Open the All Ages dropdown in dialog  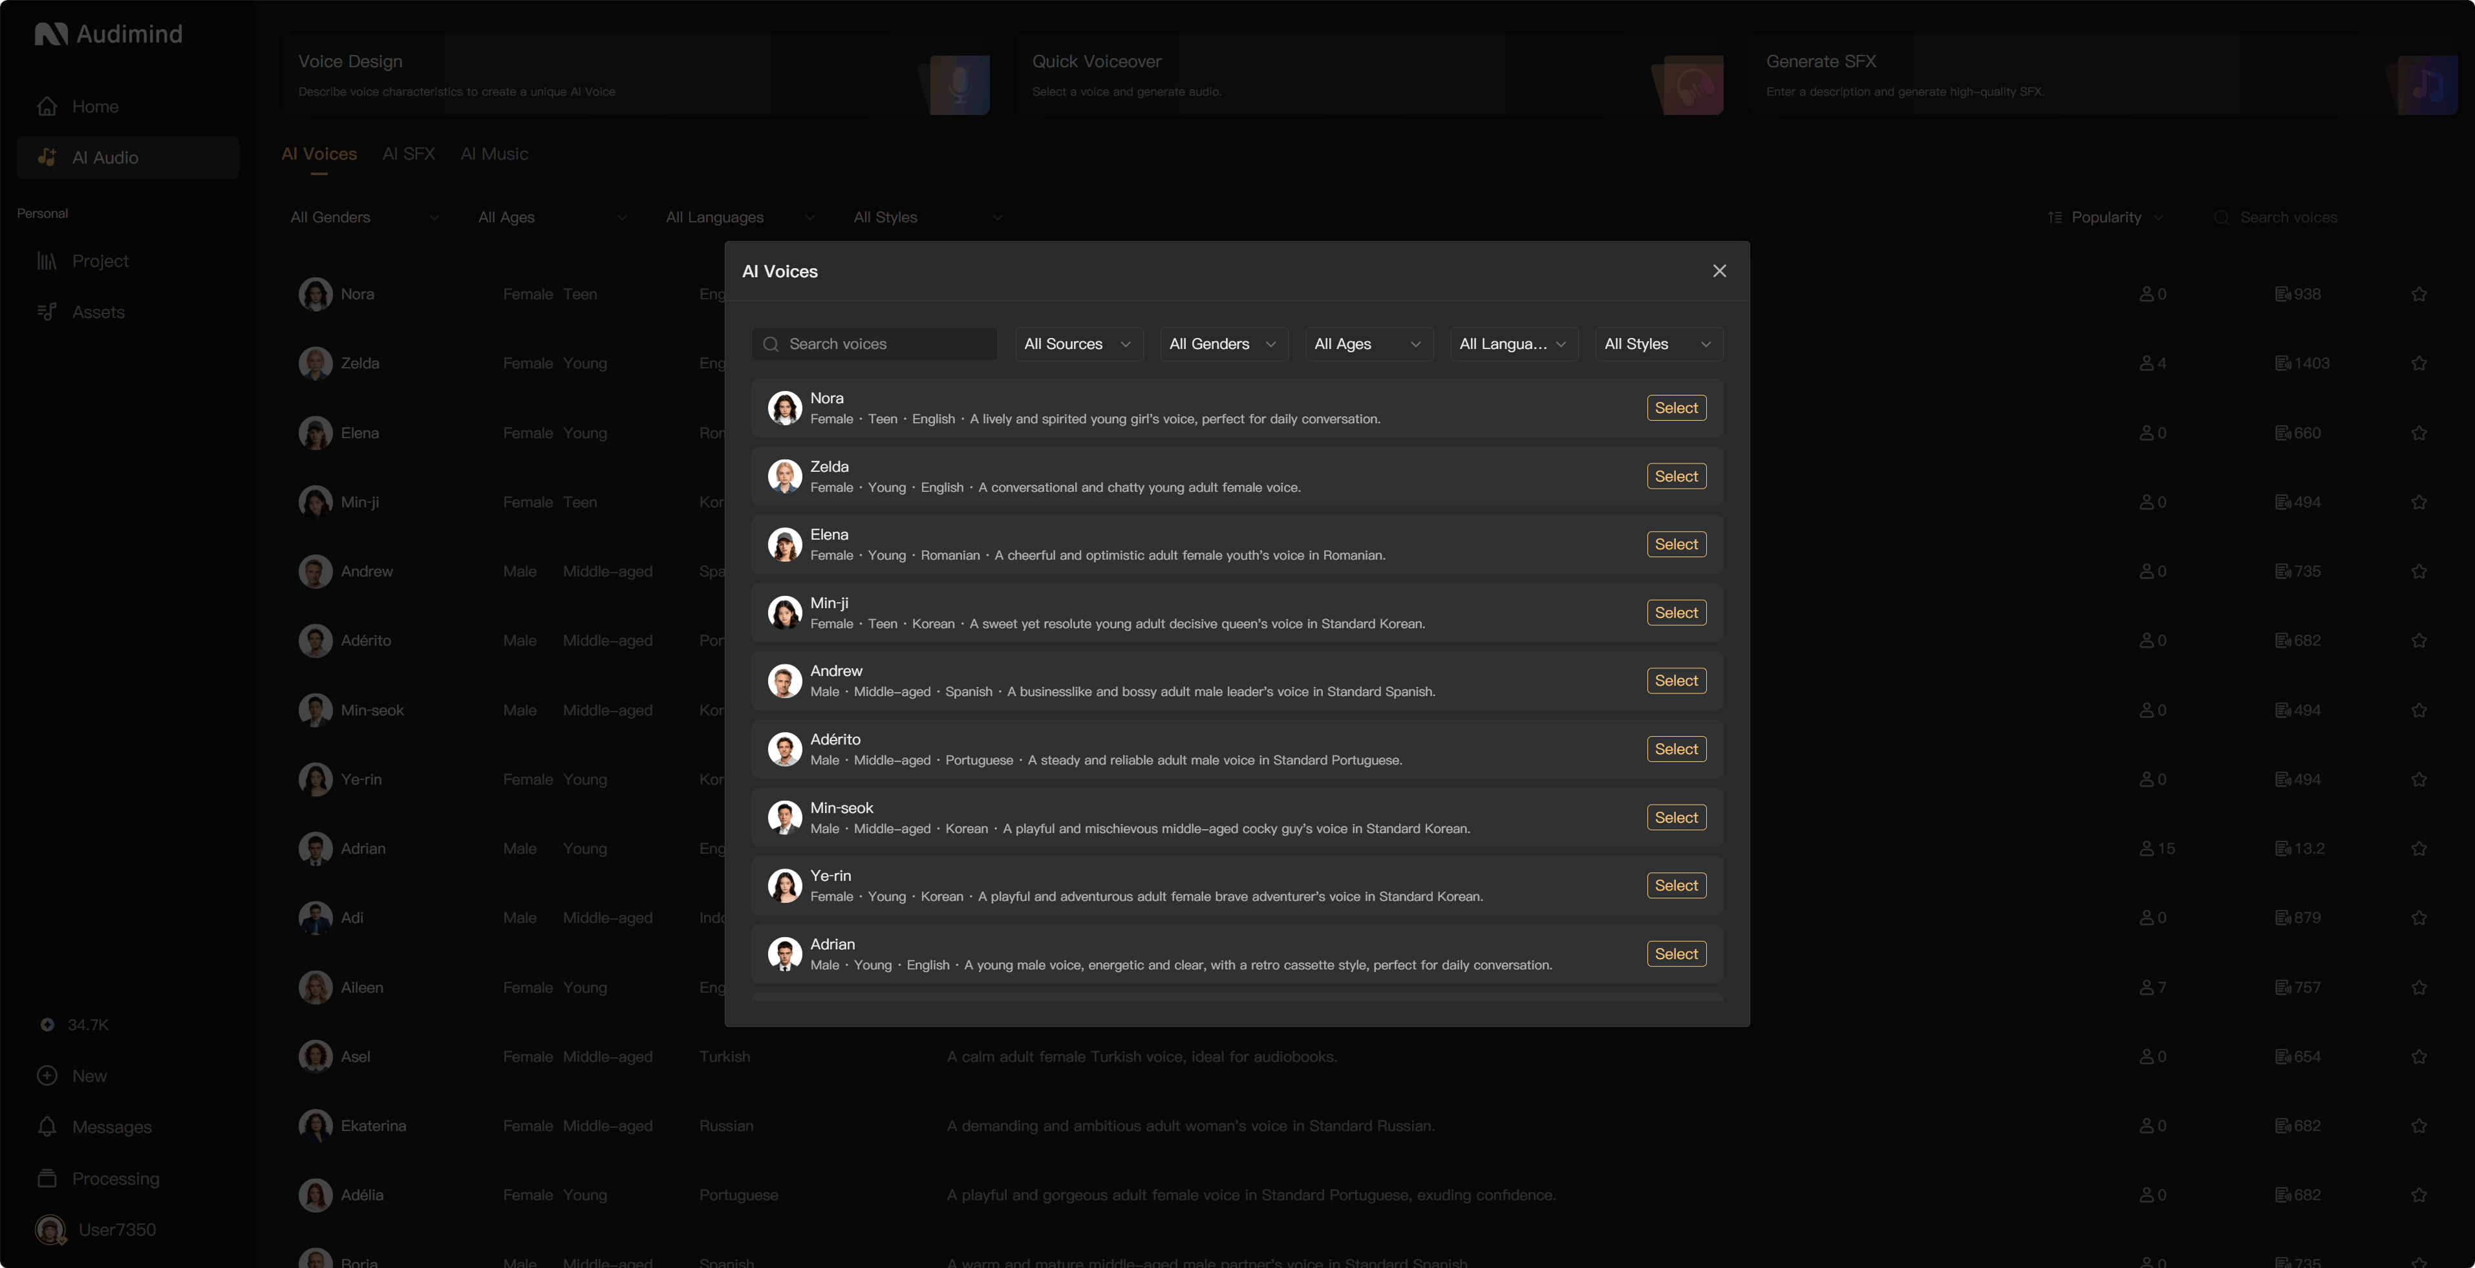pyautogui.click(x=1368, y=344)
